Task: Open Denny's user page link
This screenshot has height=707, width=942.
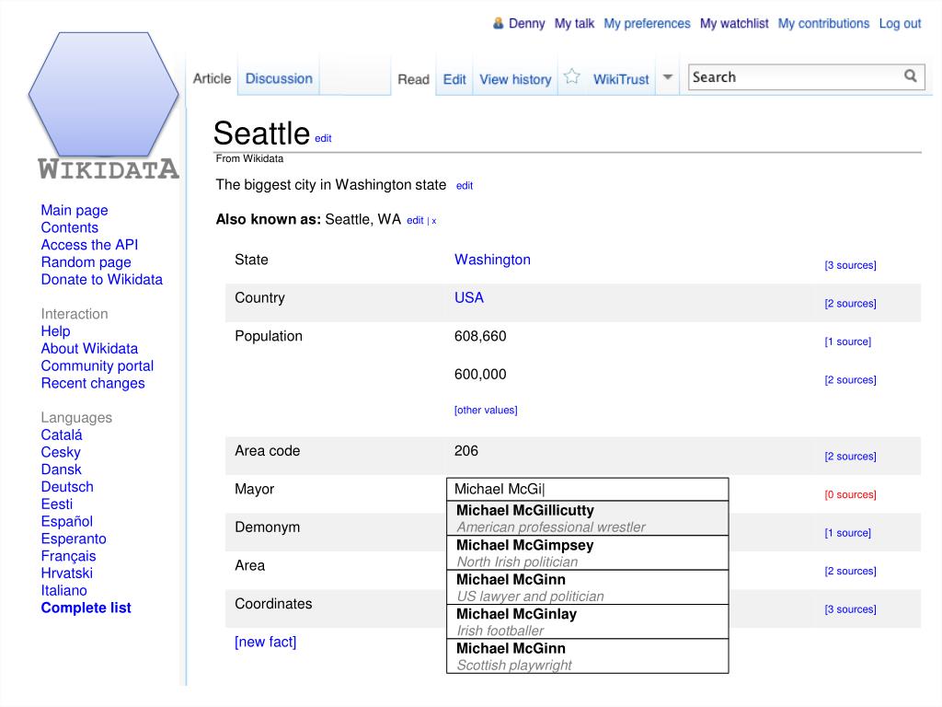Action: click(527, 23)
